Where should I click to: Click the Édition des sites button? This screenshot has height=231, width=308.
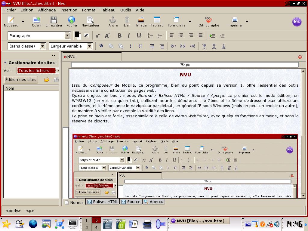(x=21, y=79)
